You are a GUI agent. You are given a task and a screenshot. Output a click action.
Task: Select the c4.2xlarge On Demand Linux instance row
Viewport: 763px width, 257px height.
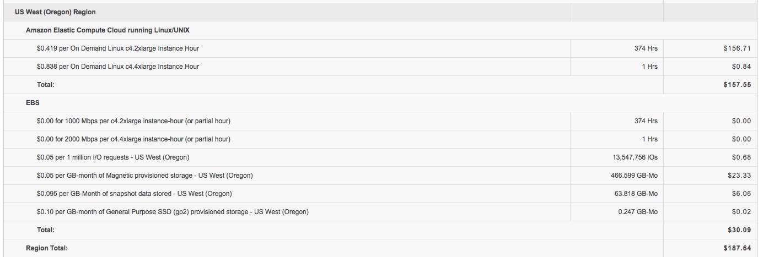click(382, 48)
